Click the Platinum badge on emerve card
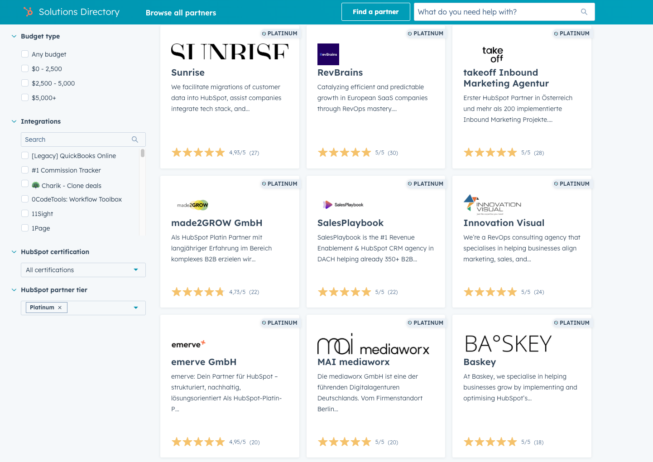The height and width of the screenshot is (462, 653). click(x=279, y=323)
